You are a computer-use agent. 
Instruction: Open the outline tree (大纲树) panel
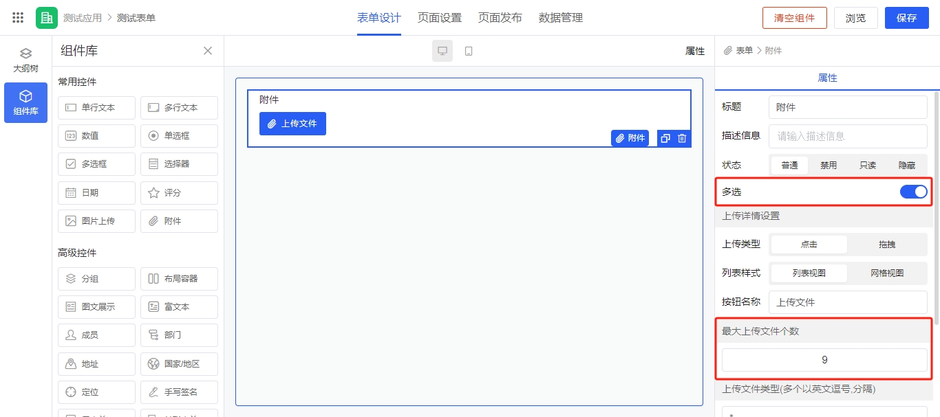(x=25, y=60)
